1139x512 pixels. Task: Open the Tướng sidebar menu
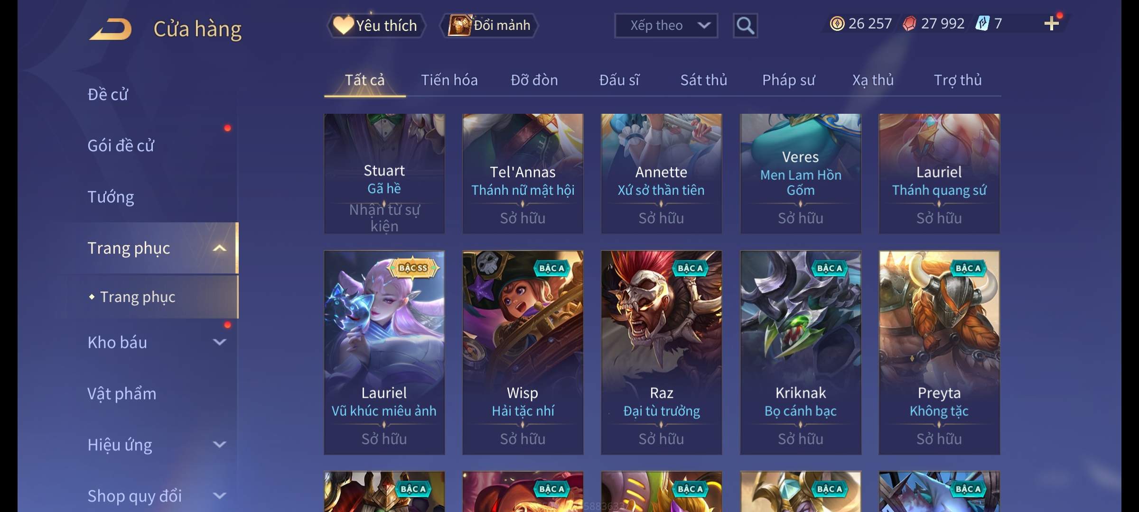click(111, 197)
